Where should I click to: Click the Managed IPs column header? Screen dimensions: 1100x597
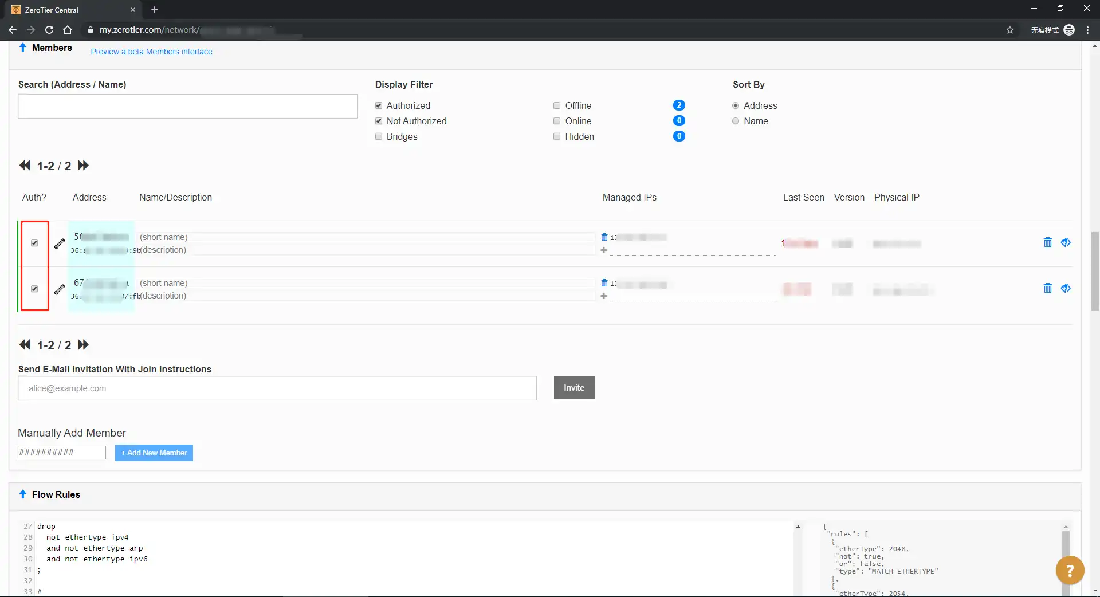click(629, 197)
